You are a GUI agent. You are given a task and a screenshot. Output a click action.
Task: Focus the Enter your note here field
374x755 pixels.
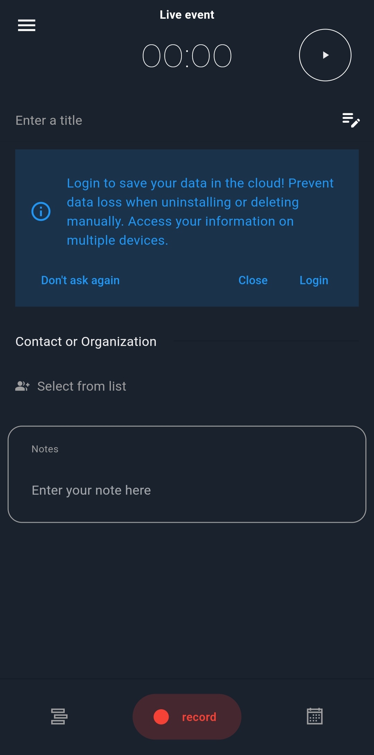tap(187, 491)
